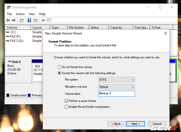181x132 pixels.
Task: Open the View menu
Action: (32, 14)
